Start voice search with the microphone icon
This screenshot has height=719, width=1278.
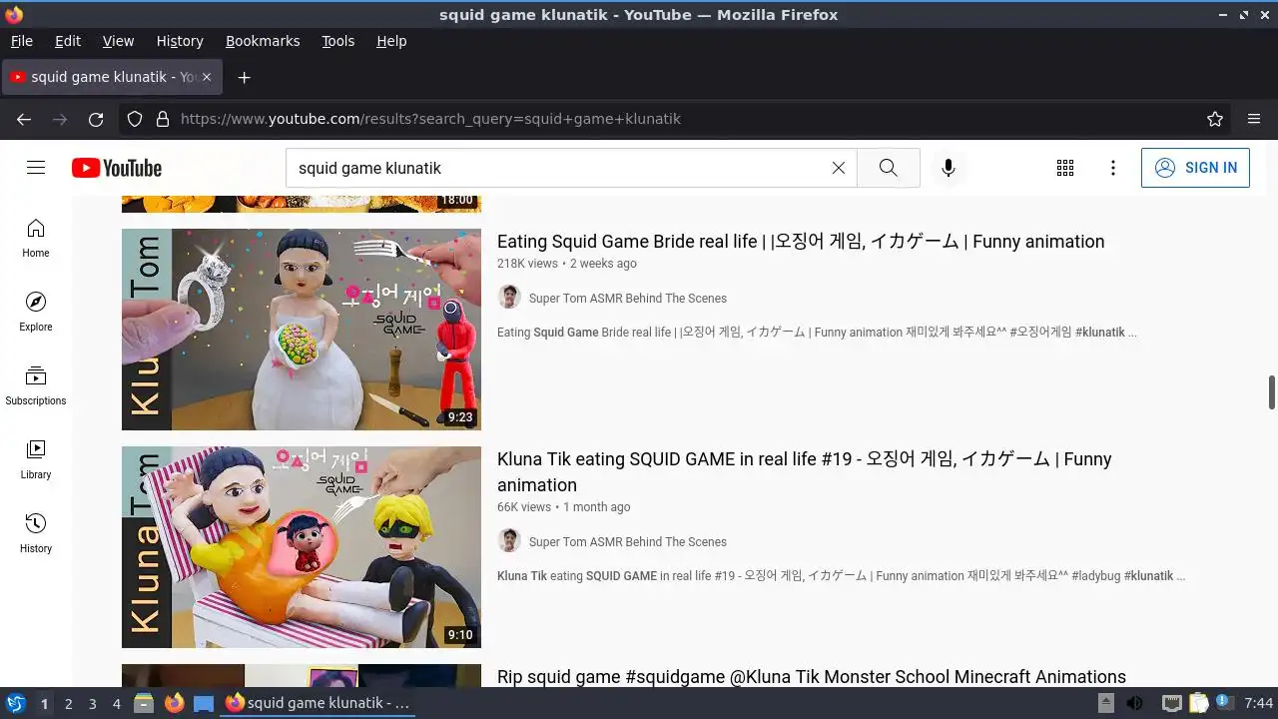coord(949,168)
